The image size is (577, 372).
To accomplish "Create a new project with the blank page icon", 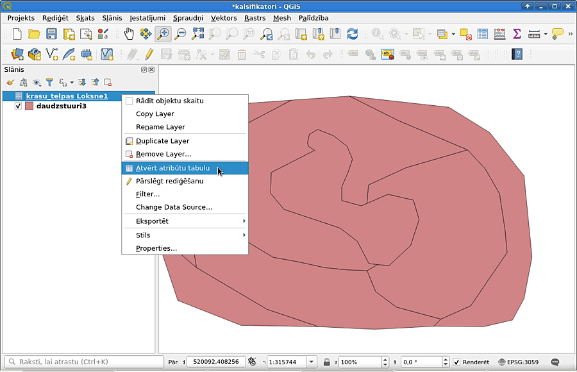I will point(17,34).
